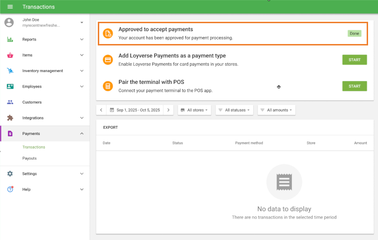The image size is (378, 240).
Task: Expand the Inventory management chevron
Action: pos(82,71)
